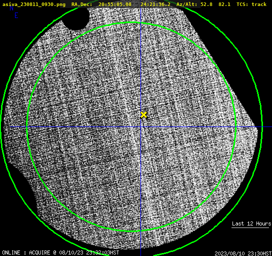Click the 2023/08/10 23:30HST image timestamp
Screen dimensions: 272x256
pyautogui.click(x=243, y=253)
